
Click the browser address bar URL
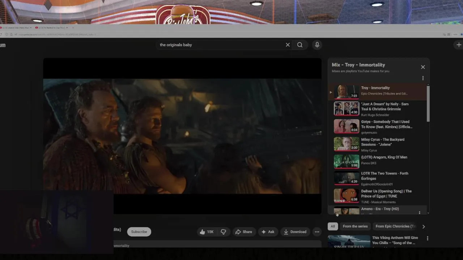click(x=57, y=34)
